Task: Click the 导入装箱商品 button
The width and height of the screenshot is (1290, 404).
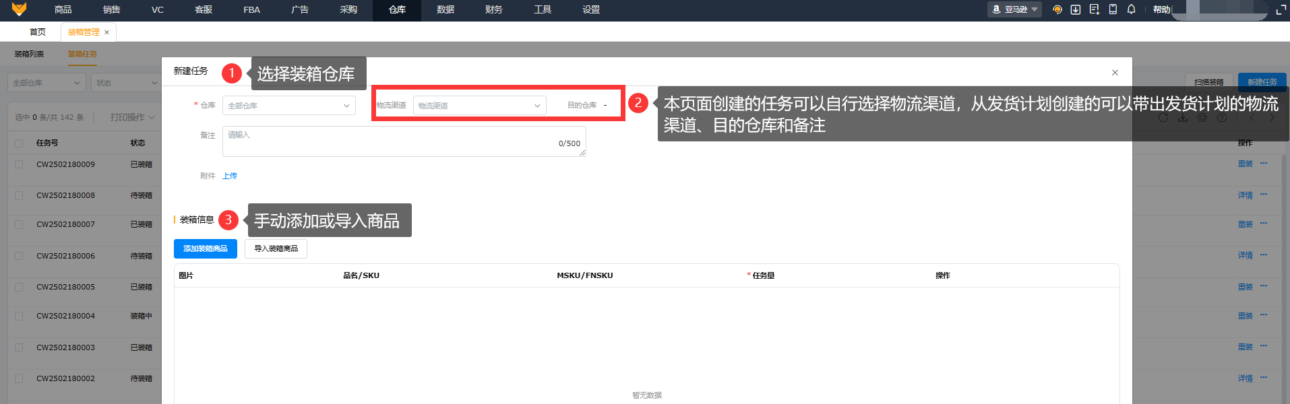Action: point(276,248)
